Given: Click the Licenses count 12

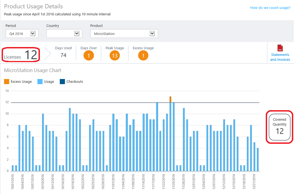Looking at the screenshot, I should (31, 55).
